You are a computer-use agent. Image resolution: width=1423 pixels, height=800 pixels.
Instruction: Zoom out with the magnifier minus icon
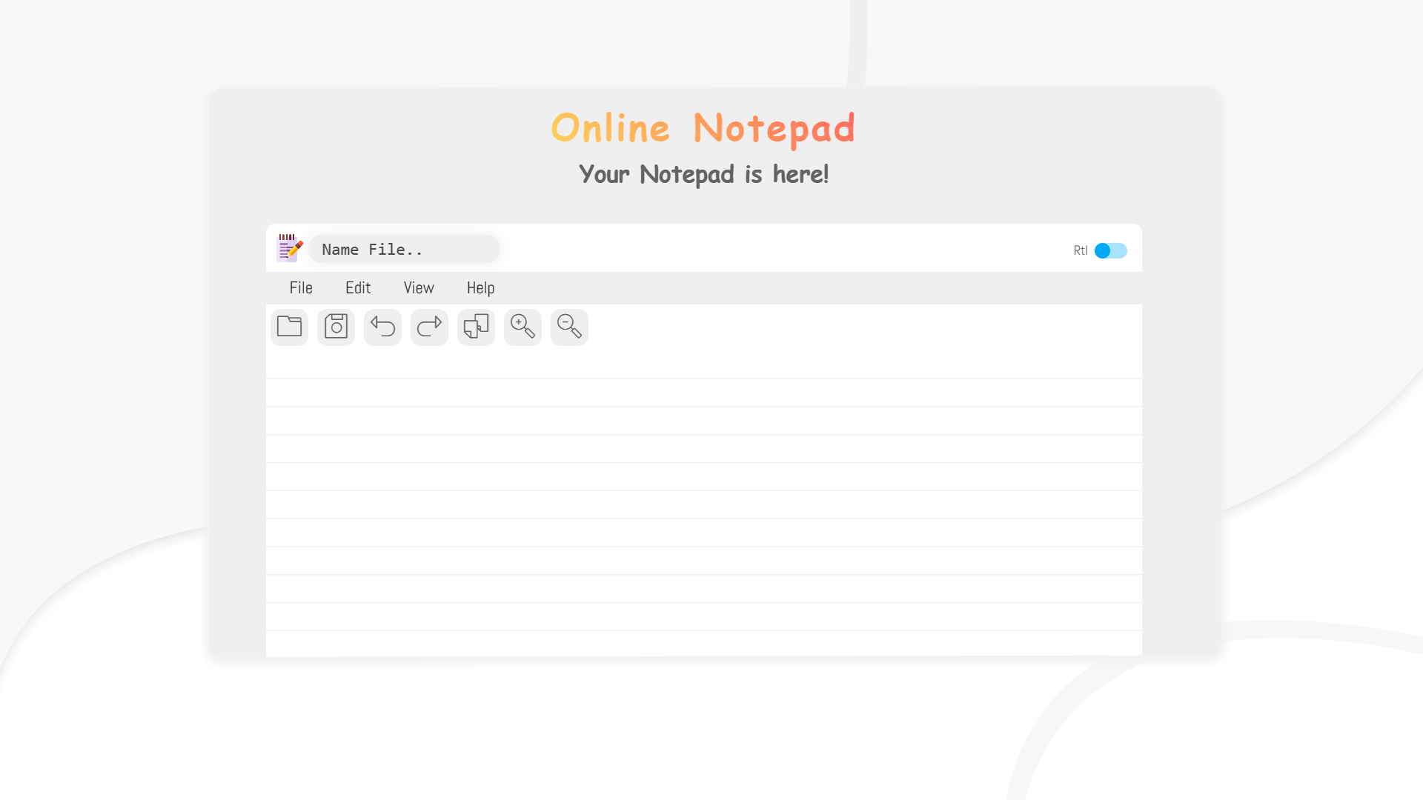[569, 327]
